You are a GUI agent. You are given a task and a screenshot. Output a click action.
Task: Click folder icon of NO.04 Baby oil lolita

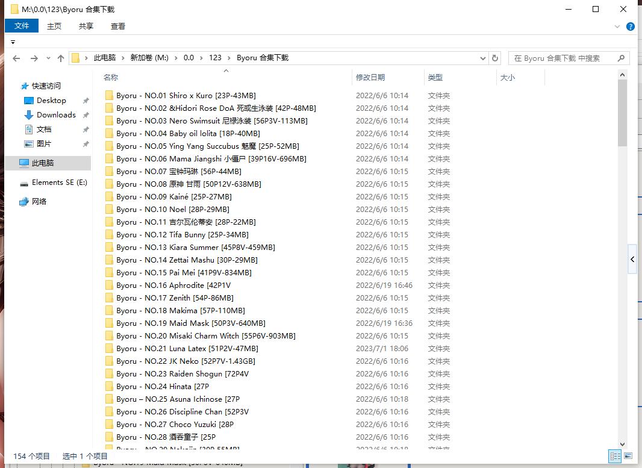click(x=109, y=134)
